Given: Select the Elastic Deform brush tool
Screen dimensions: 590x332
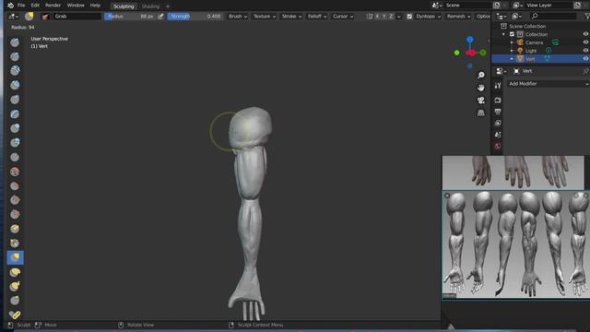Looking at the screenshot, I should pyautogui.click(x=15, y=272).
